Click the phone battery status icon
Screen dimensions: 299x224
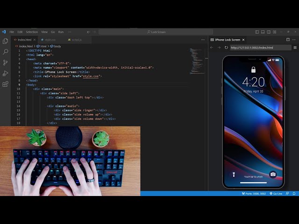[277, 60]
